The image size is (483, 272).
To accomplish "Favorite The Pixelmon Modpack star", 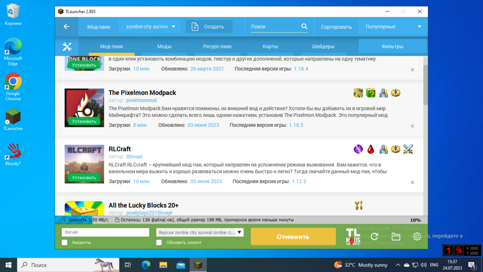I will tap(412, 126).
